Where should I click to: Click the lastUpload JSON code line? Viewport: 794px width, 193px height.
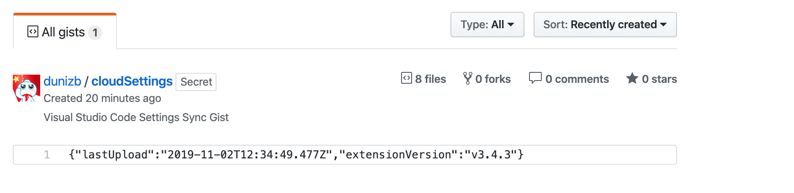pos(296,155)
